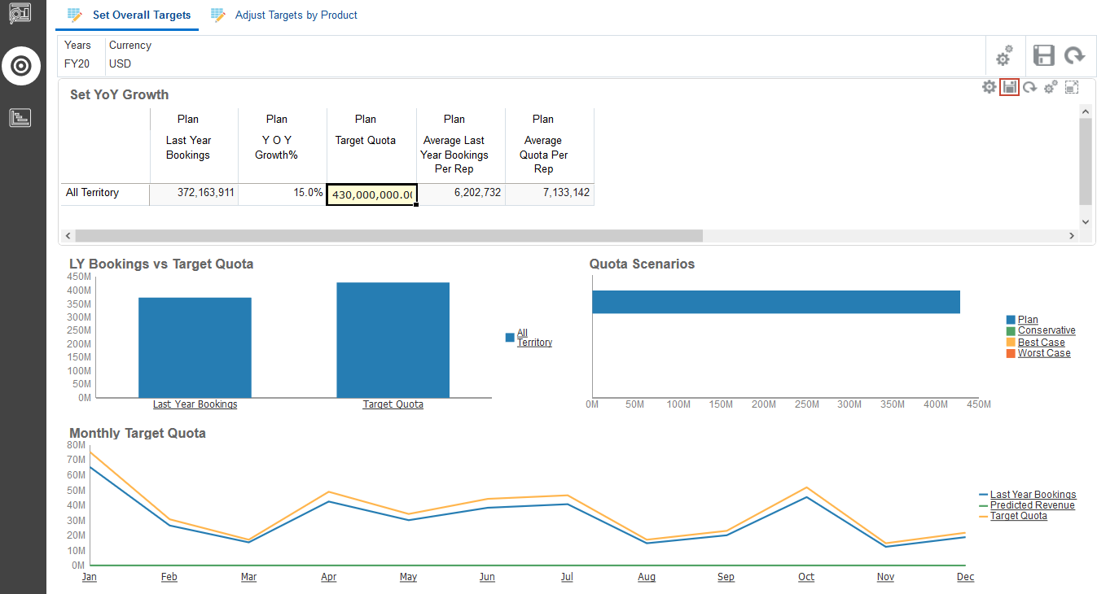Open the Currency USD selector
Screen dimensions: 1097x594
point(120,63)
